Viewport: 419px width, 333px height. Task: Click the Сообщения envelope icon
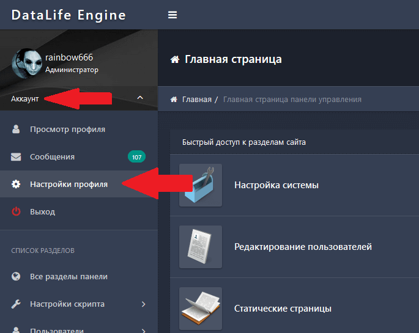tap(16, 157)
